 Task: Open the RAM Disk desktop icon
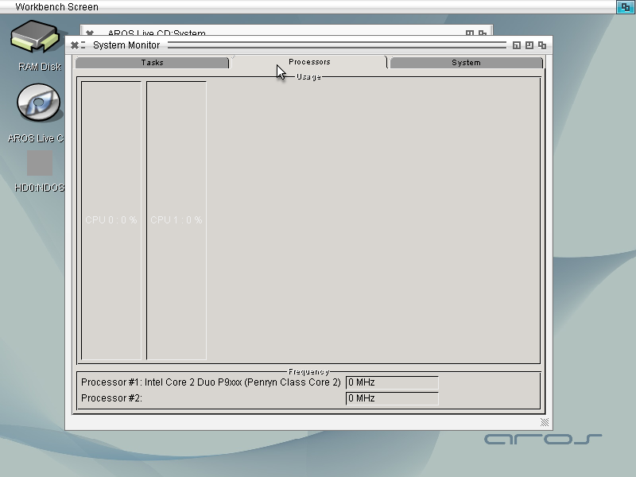36,37
